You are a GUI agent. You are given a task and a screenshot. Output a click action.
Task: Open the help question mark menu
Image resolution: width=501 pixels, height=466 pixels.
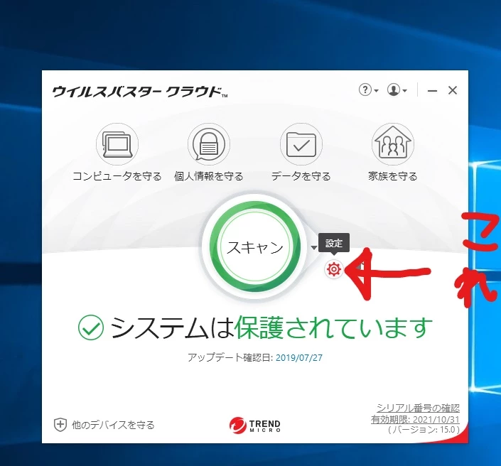coord(368,90)
